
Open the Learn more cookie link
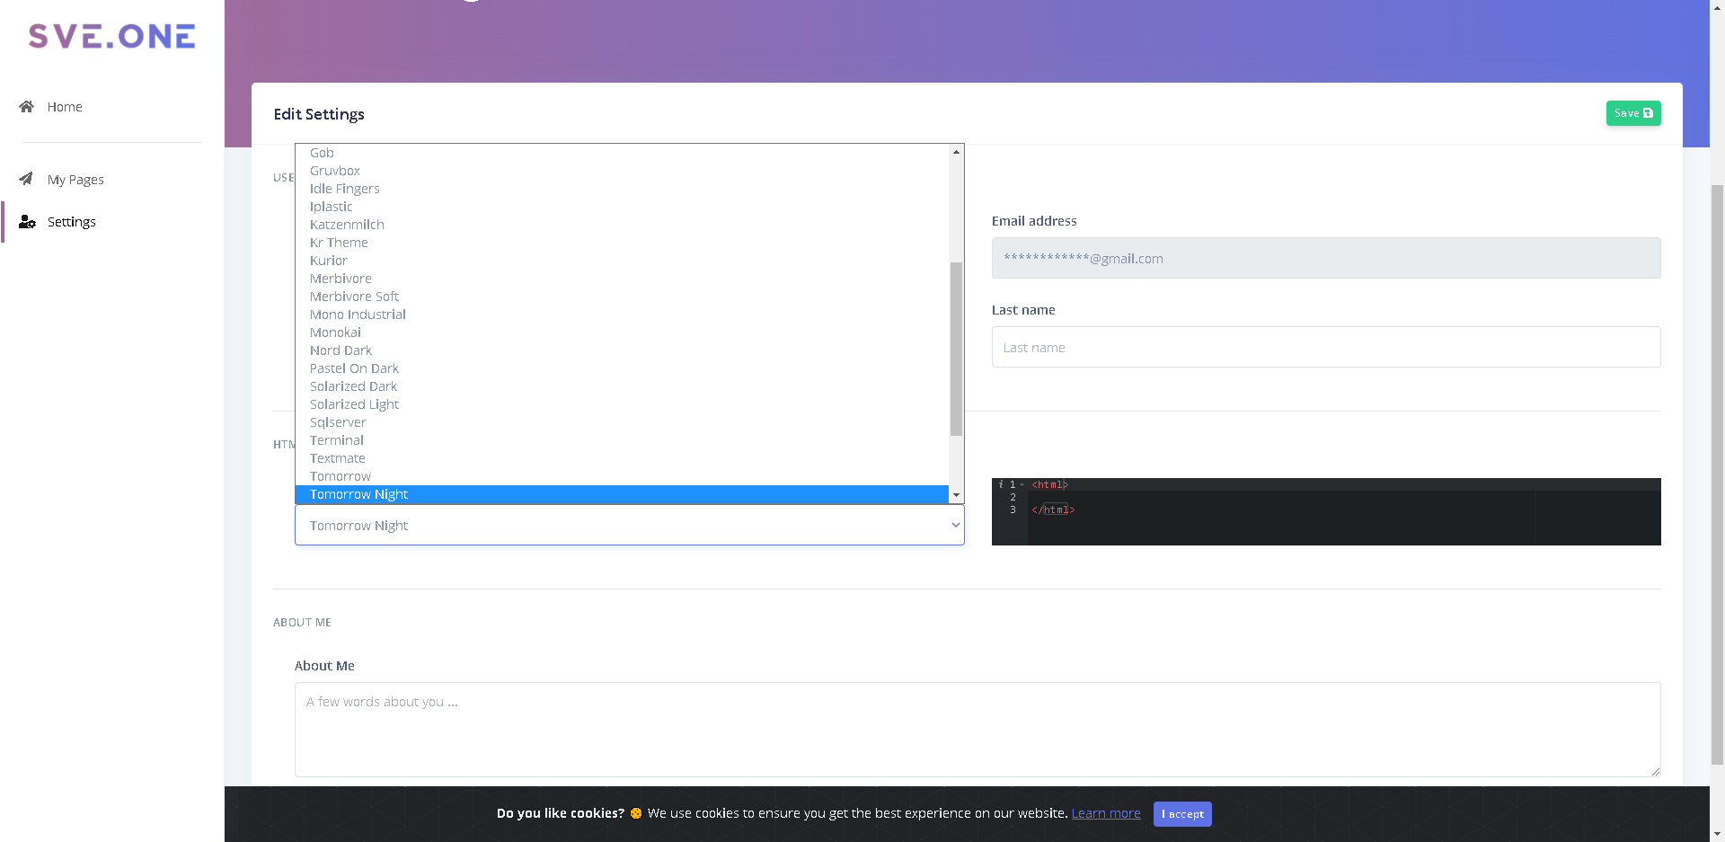1106,813
